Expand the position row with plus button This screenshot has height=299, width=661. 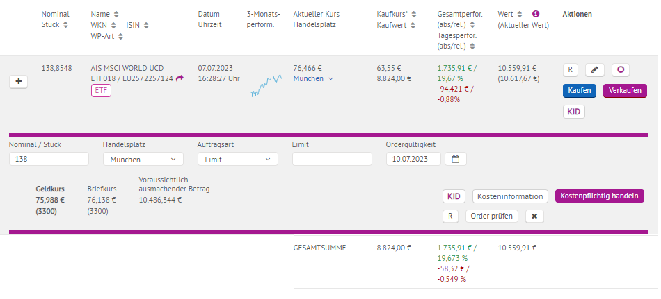pyautogui.click(x=19, y=81)
